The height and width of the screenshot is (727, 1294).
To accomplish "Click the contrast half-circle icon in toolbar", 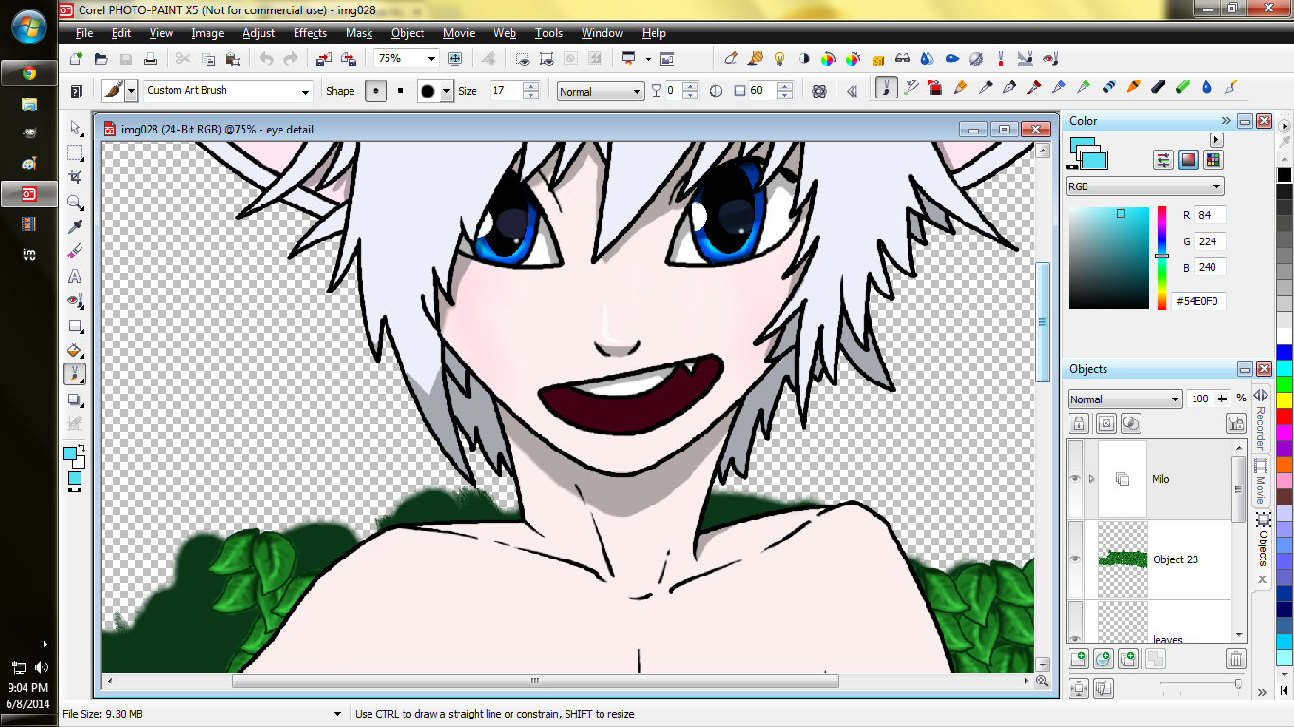I will point(804,59).
